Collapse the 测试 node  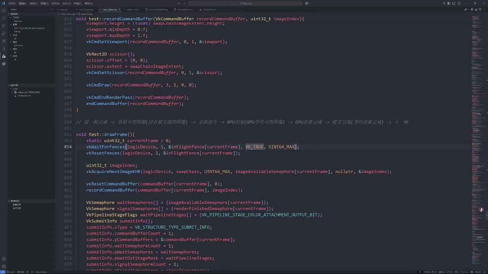click(11, 42)
